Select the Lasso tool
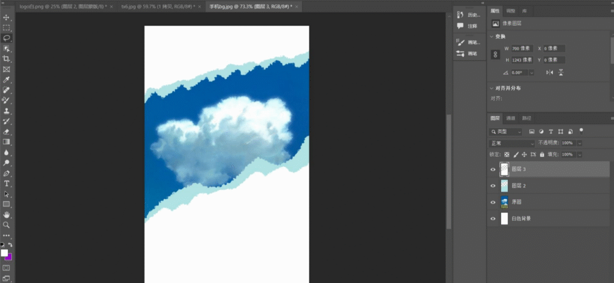 [x=6, y=38]
